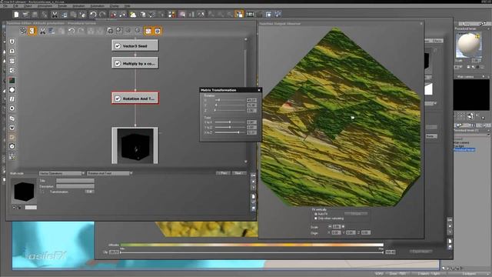Click the page icon on Function Editor side strip
Viewport: 492px width, 277px height.
[253, 196]
